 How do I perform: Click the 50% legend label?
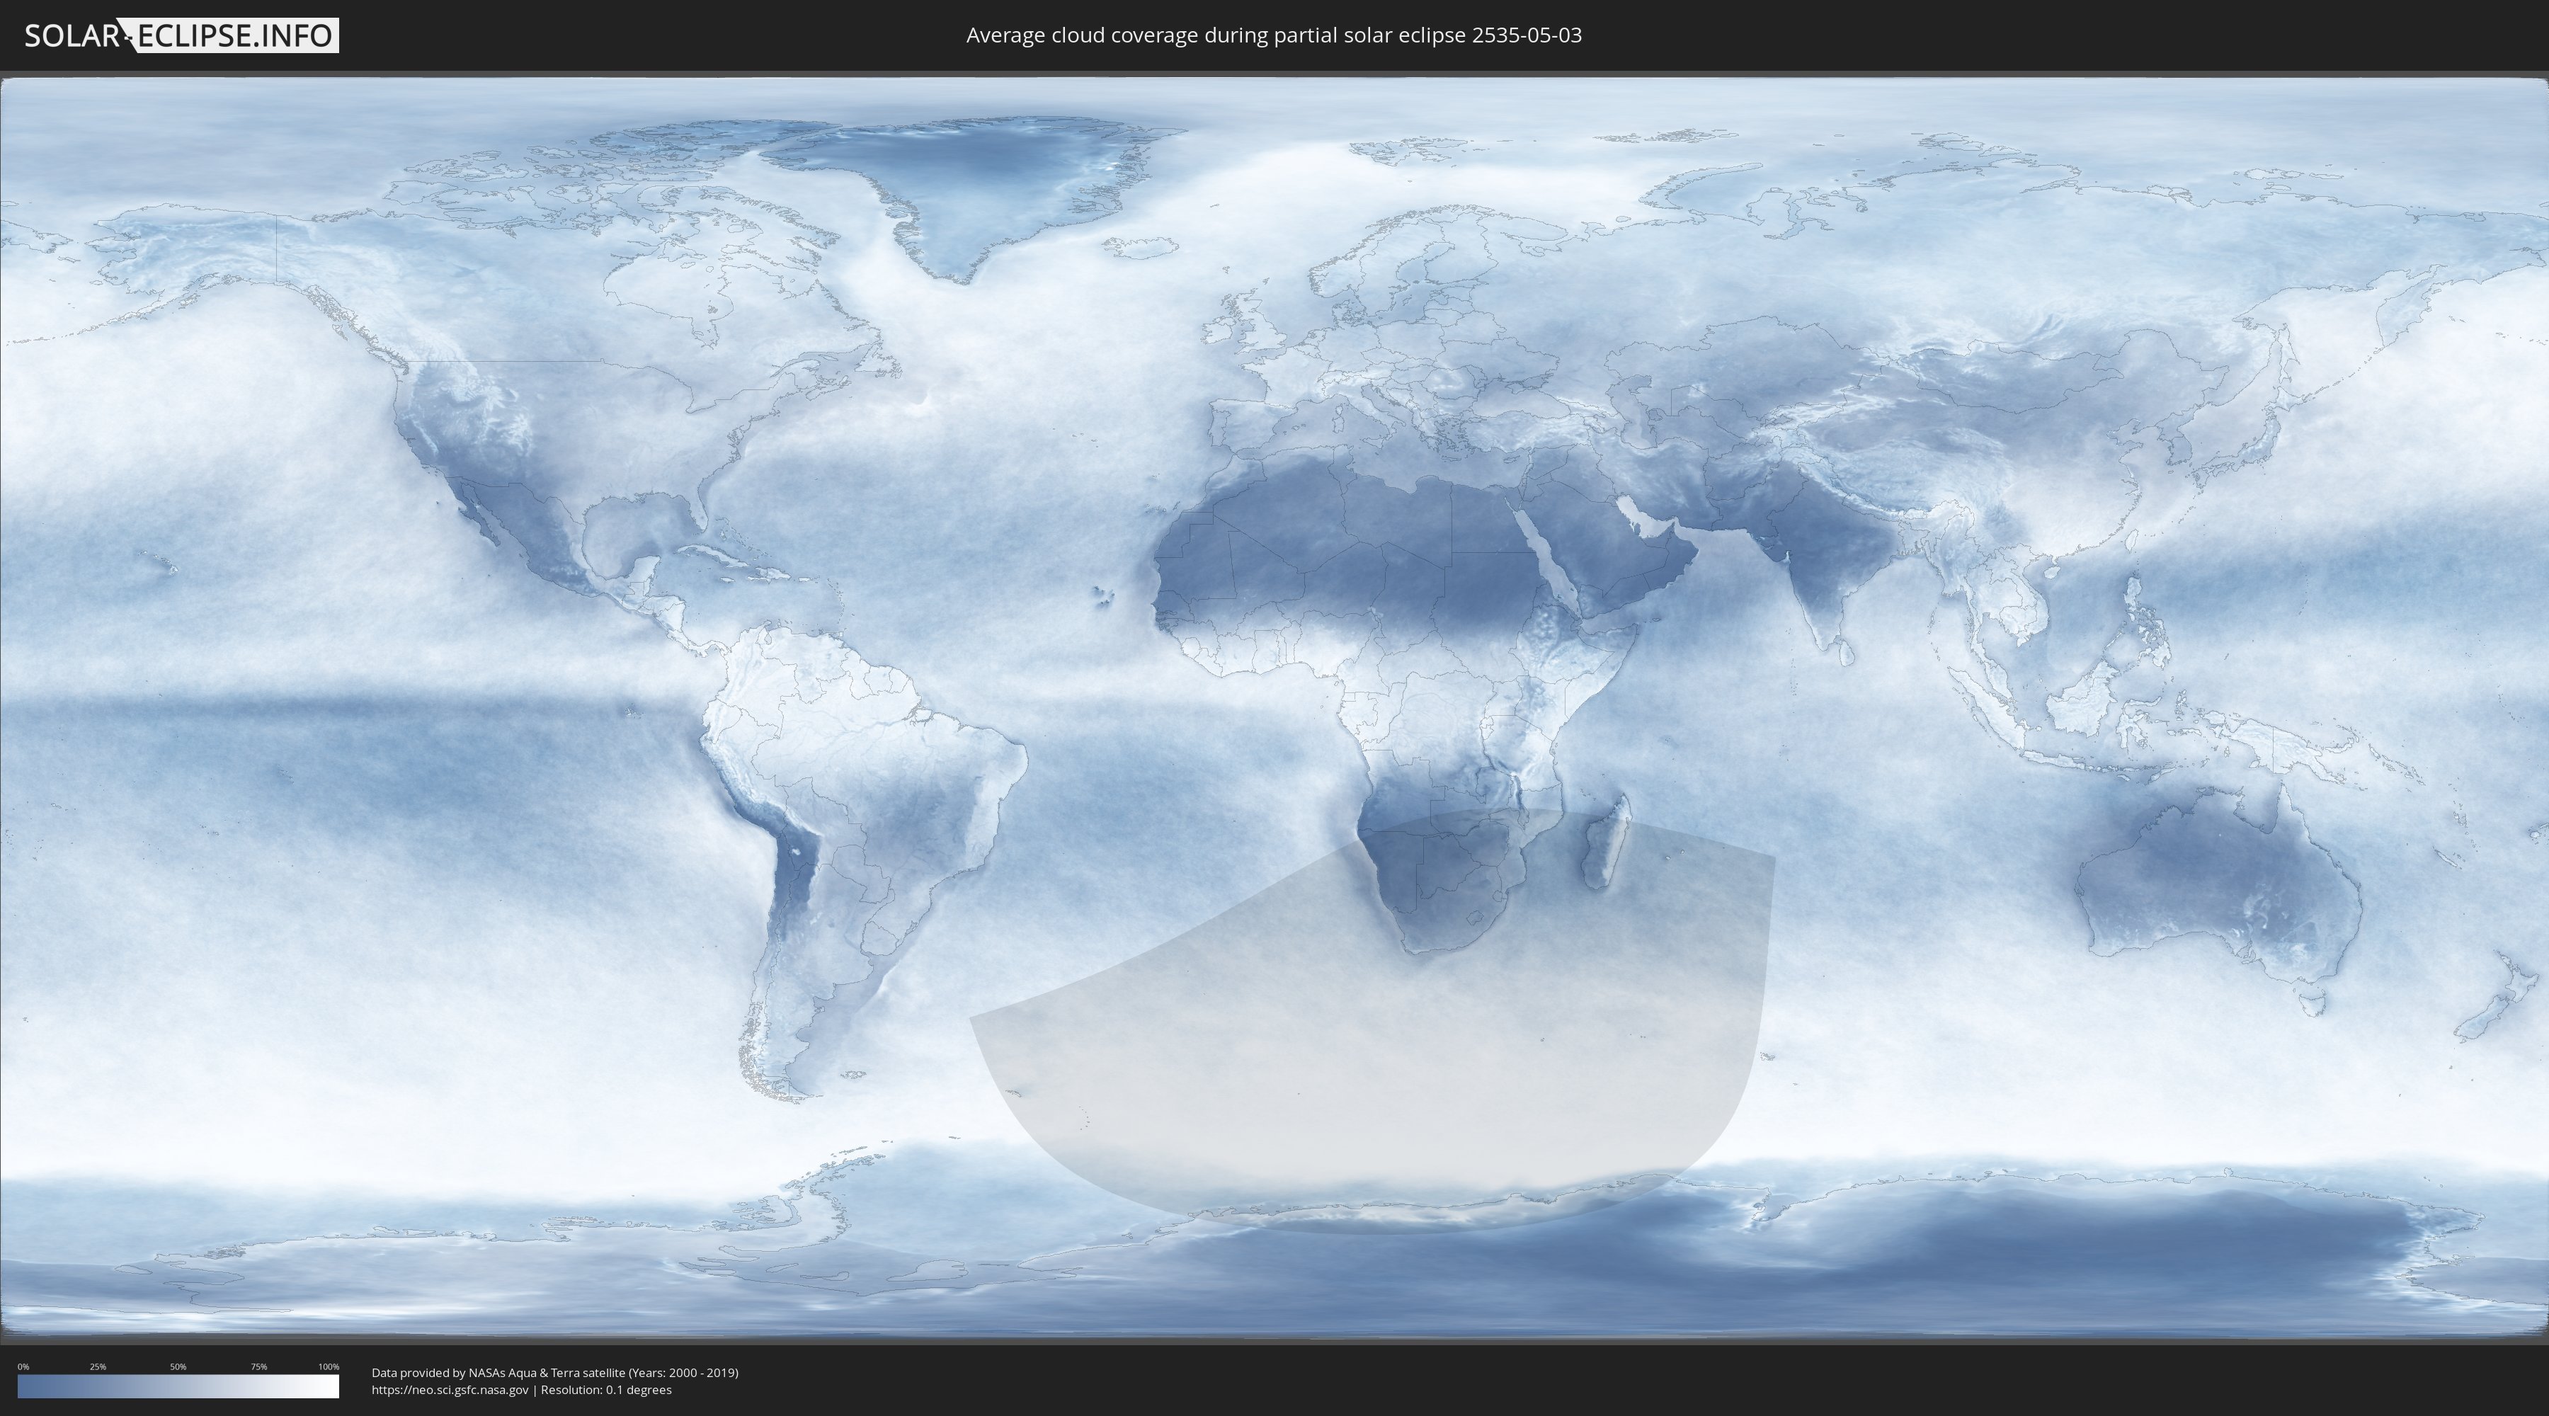[x=178, y=1366]
